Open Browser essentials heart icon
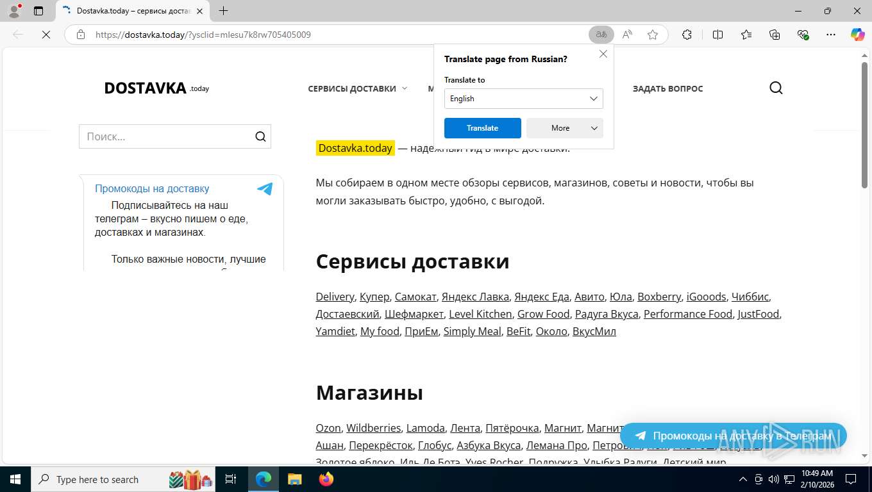872x492 pixels. (803, 35)
